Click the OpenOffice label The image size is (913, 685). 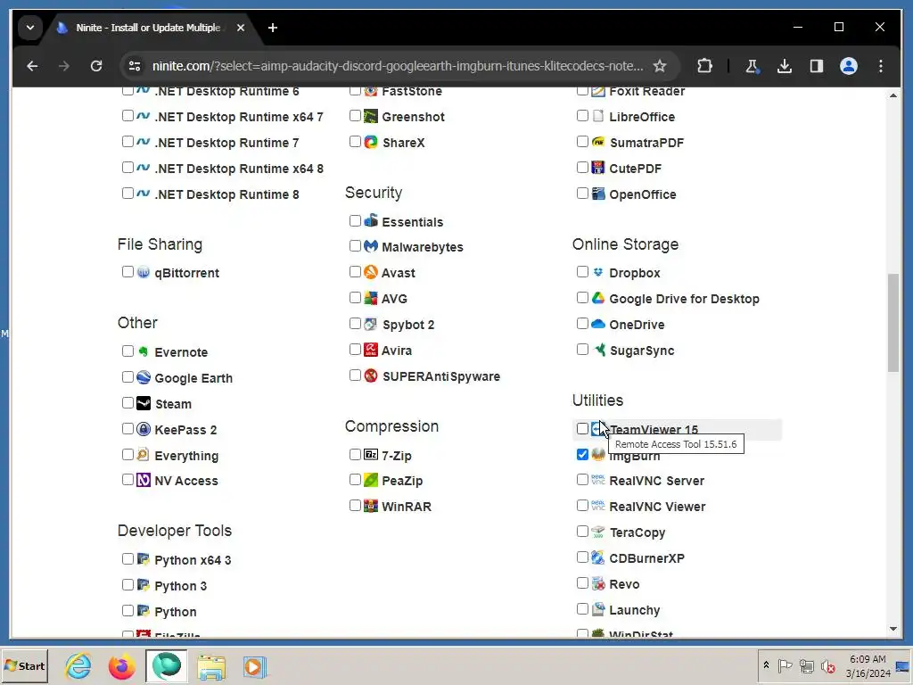(643, 194)
